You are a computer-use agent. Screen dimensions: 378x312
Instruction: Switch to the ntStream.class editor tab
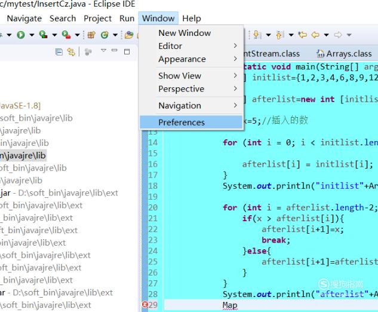coord(272,54)
